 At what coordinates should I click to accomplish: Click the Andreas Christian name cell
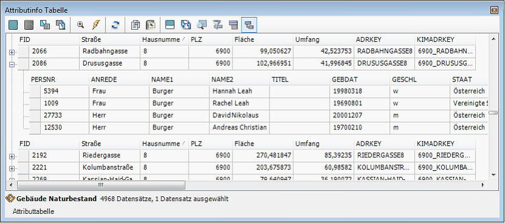click(240, 128)
